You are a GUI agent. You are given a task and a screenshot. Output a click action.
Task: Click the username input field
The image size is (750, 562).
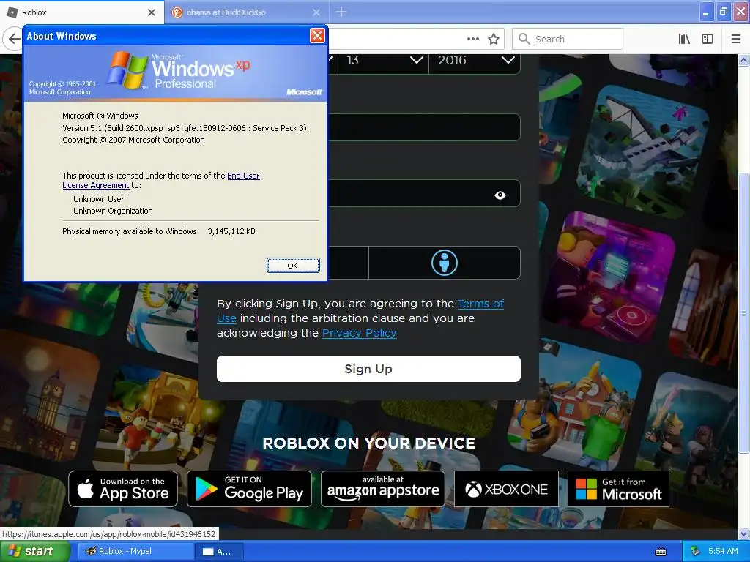424,127
